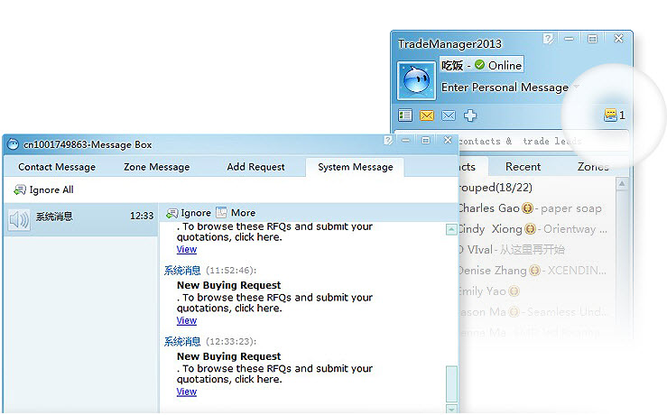
Task: Click the speaker icon beside 系统消息
Action: pos(18,219)
